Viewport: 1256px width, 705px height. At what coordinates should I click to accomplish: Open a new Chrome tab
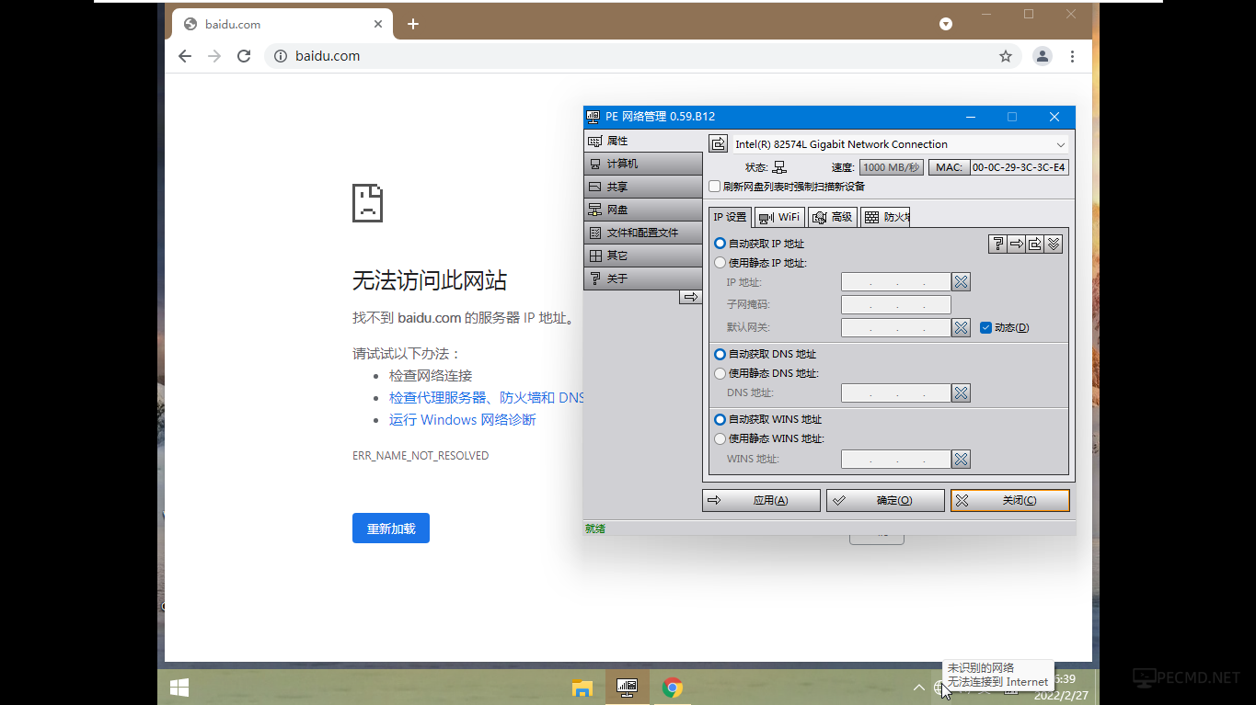point(413,24)
